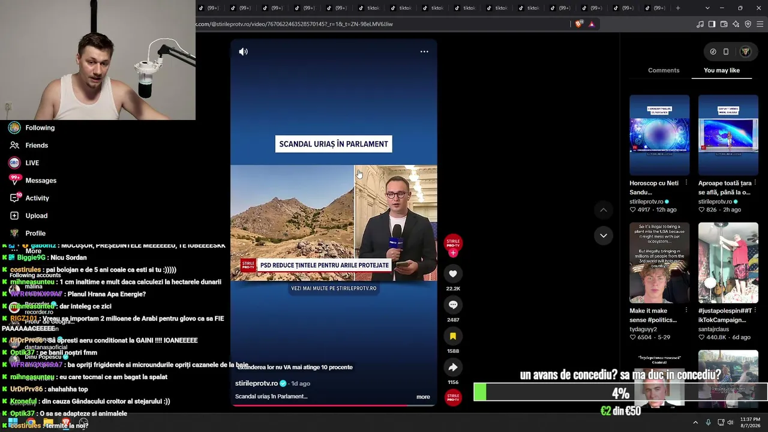Switch to the Comments tab

point(664,70)
